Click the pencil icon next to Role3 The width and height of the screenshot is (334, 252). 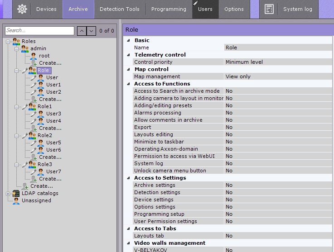pyautogui.click(x=24, y=164)
